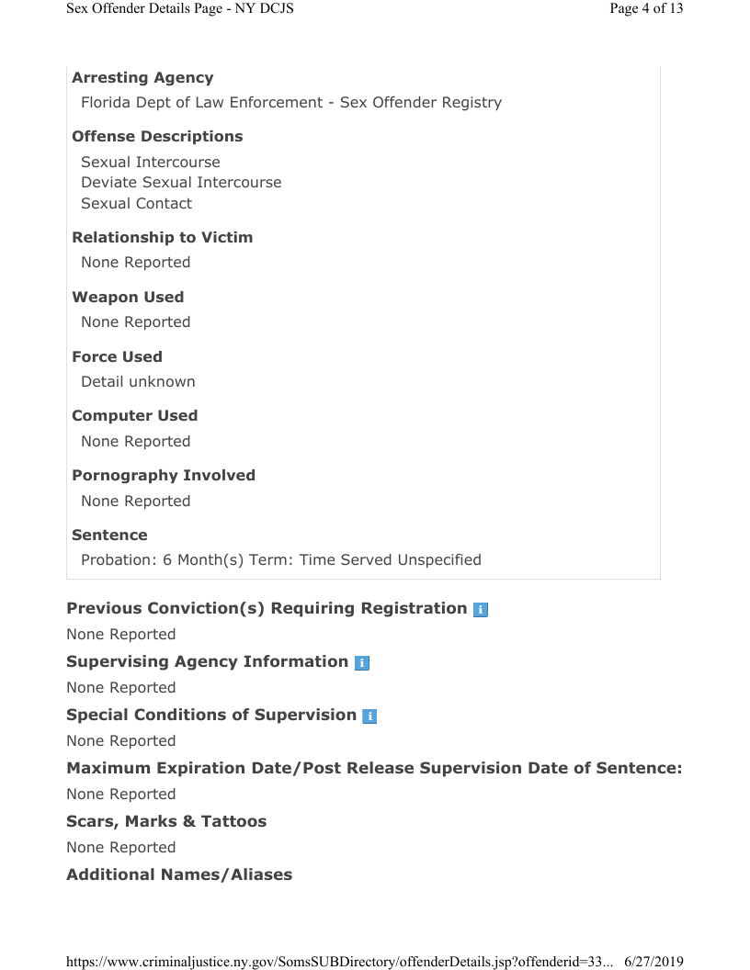Click the Additional Names/Aliases heading
Screen dimensions: 750x970
[x=179, y=875]
